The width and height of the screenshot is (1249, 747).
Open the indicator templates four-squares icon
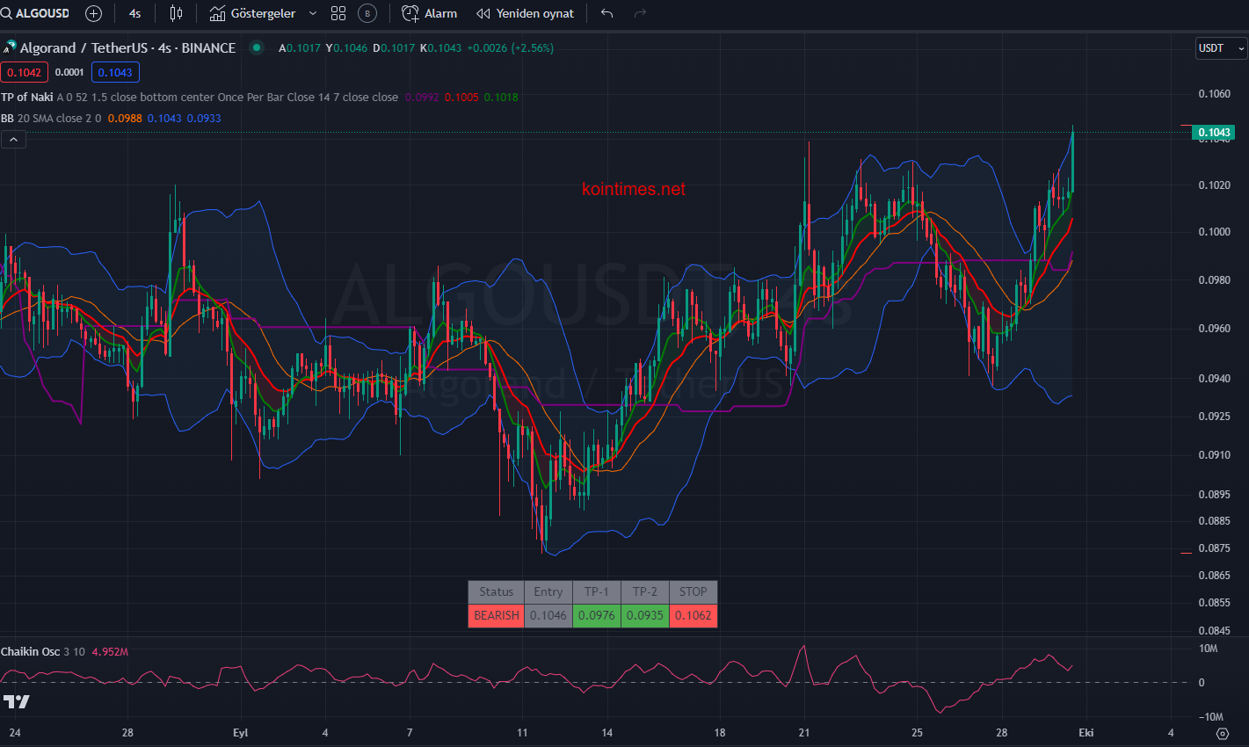(x=338, y=13)
